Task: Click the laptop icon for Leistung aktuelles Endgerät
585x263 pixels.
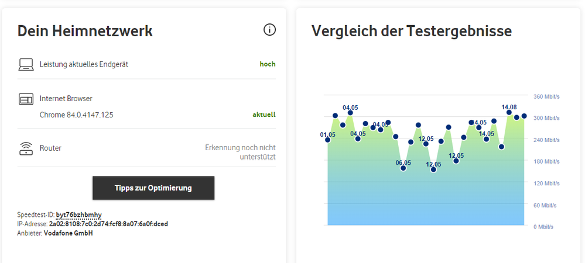Action: pos(26,64)
